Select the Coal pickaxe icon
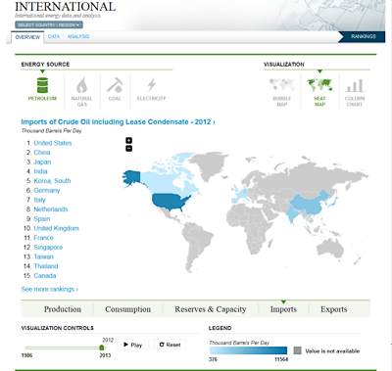The height and width of the screenshot is (371, 392). tap(115, 85)
